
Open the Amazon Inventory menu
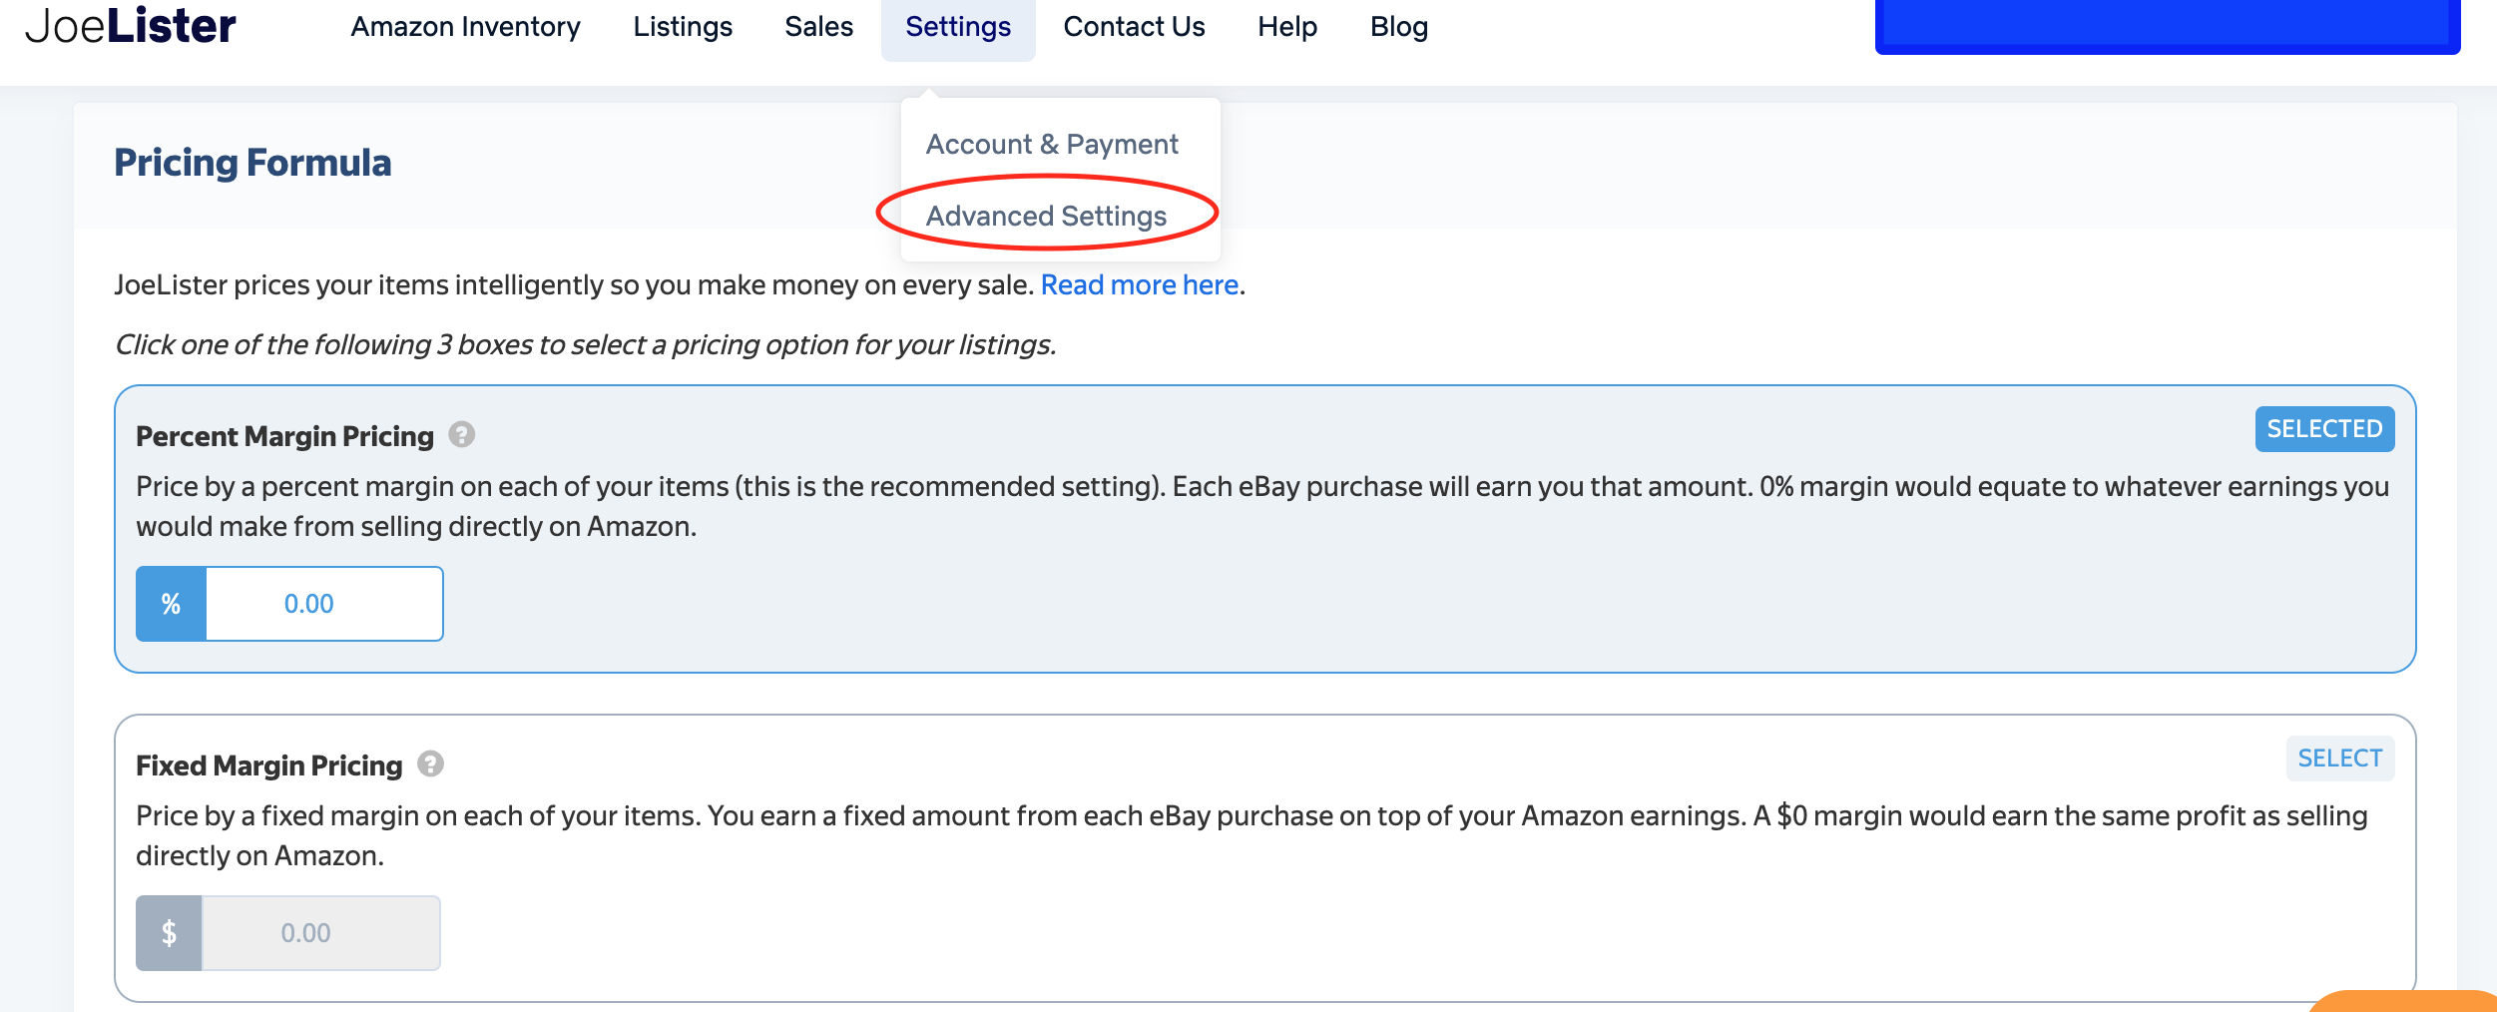point(465,27)
